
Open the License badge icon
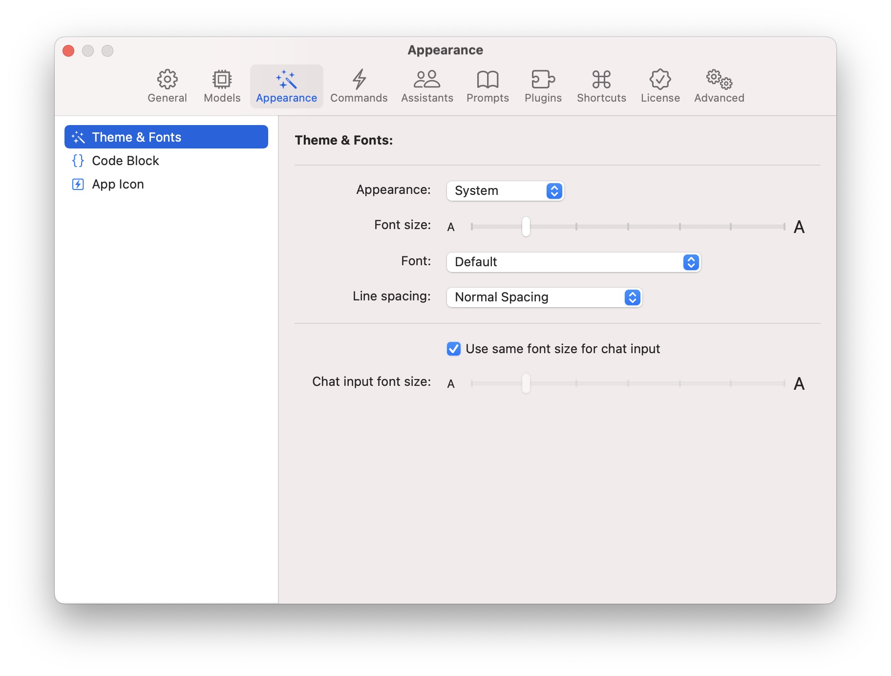(660, 79)
